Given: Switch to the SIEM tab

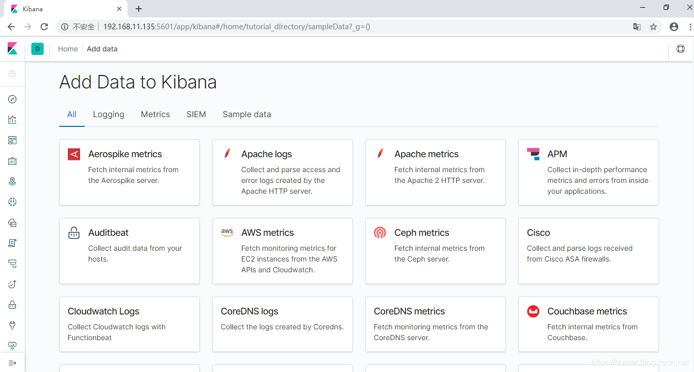Looking at the screenshot, I should pyautogui.click(x=196, y=115).
